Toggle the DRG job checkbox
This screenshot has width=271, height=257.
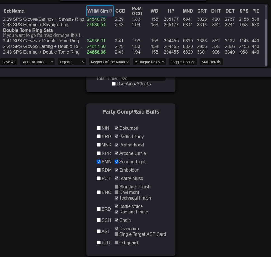tap(99, 136)
